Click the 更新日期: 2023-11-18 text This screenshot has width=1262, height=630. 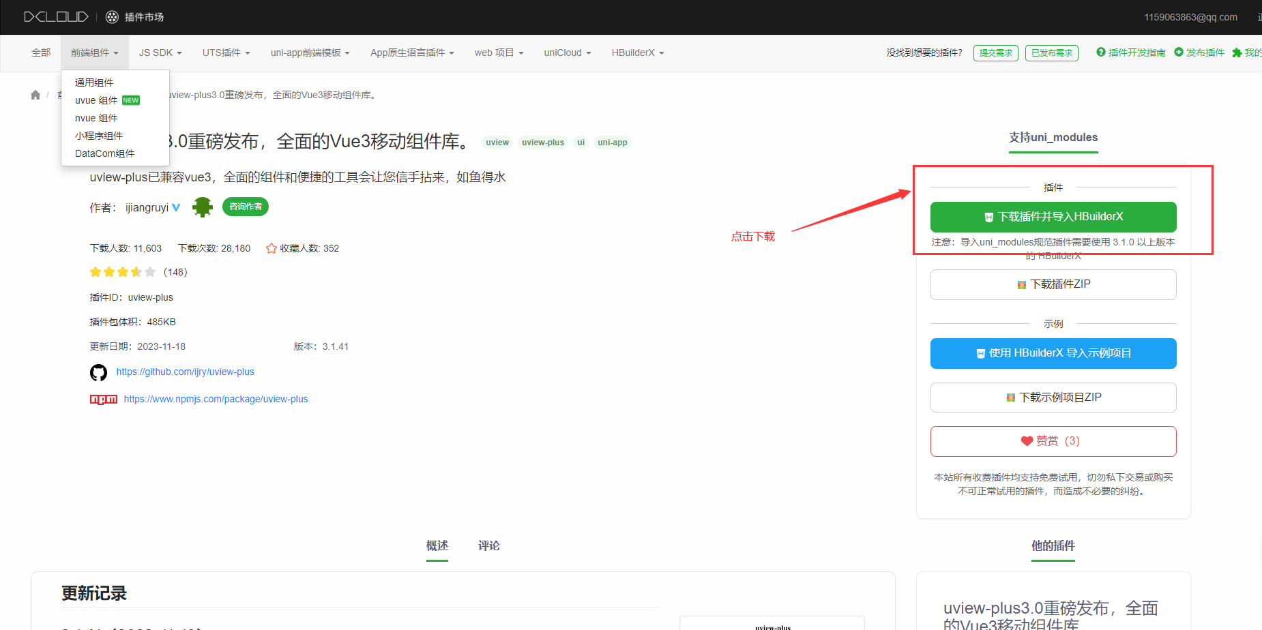(138, 346)
